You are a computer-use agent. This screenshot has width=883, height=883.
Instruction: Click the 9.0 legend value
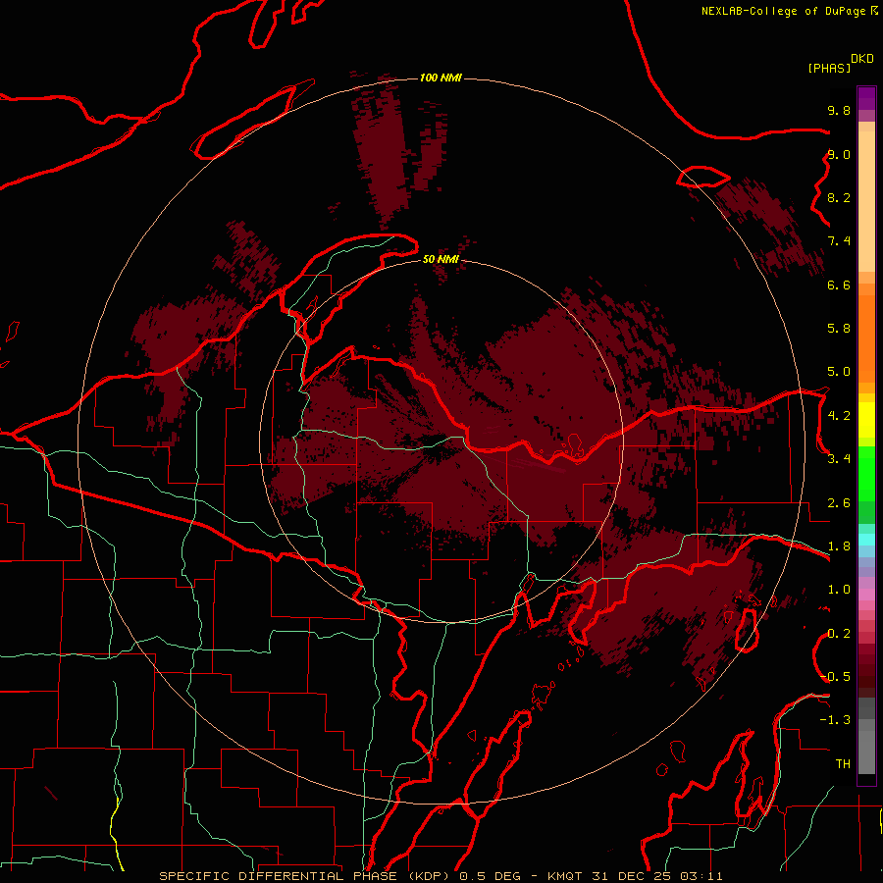click(x=839, y=154)
